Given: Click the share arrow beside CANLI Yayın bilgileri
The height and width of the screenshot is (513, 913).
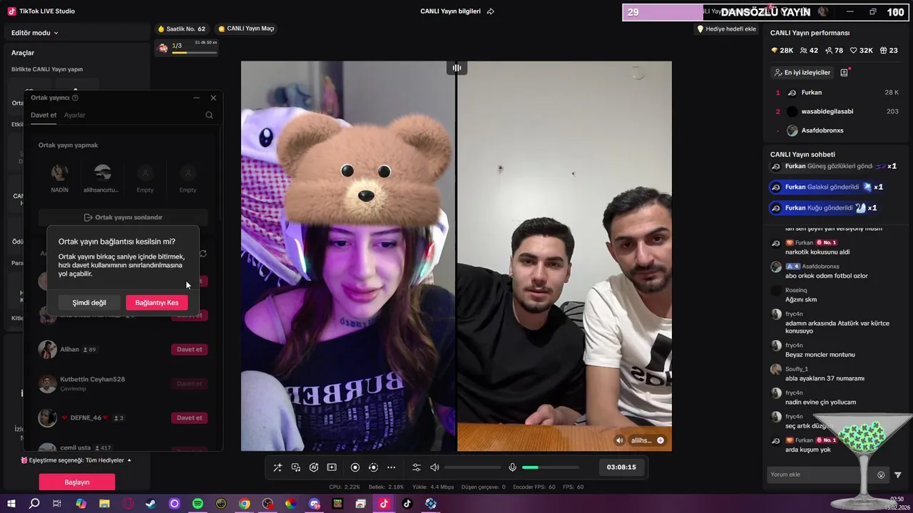Looking at the screenshot, I should (x=490, y=11).
